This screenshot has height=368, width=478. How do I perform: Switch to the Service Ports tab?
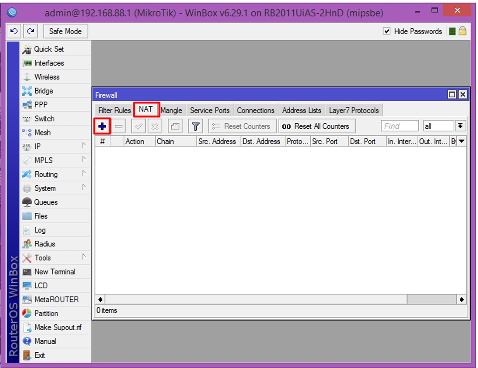click(210, 110)
